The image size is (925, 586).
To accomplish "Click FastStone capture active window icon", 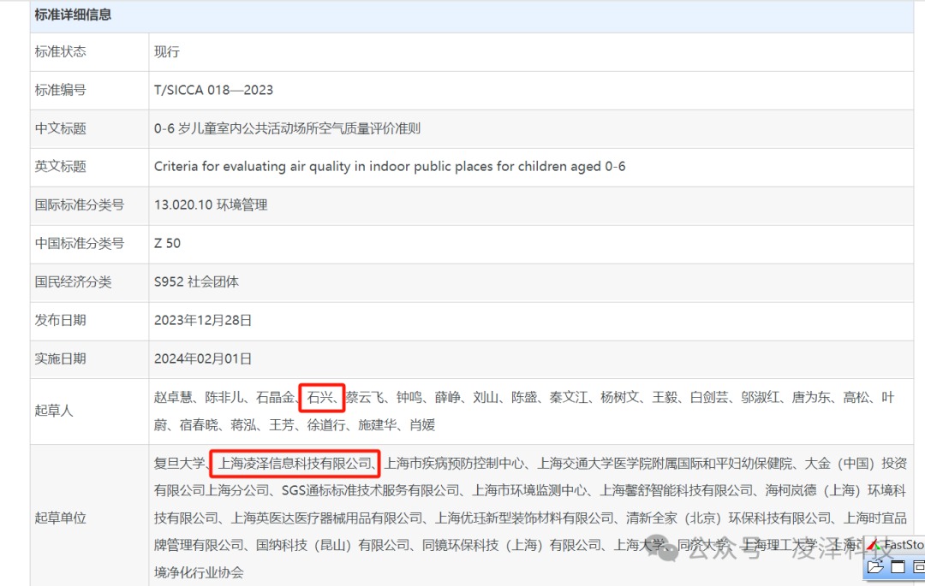I will coord(898,566).
